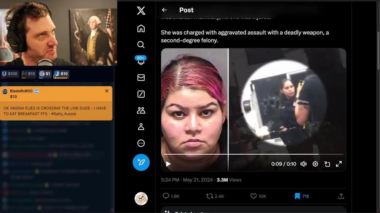Mute the video volume
Viewport: 380px width, 213px height.
303,164
